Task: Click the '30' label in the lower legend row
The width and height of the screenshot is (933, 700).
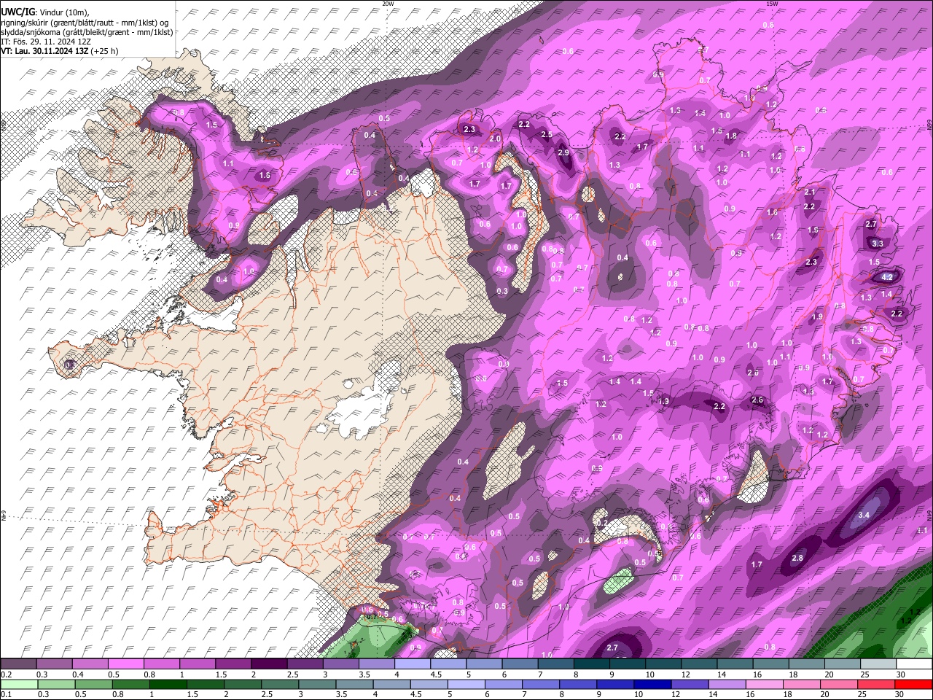Action: [901, 695]
